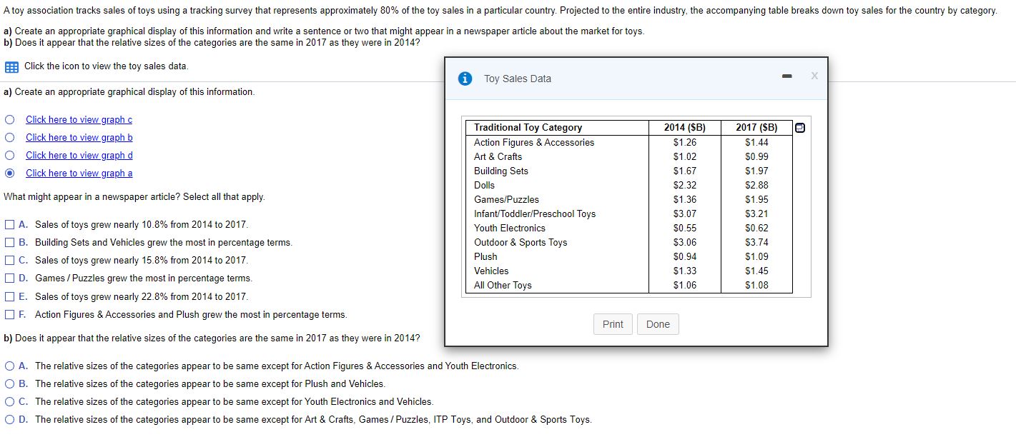Click the Done button in the dialog

[658, 324]
